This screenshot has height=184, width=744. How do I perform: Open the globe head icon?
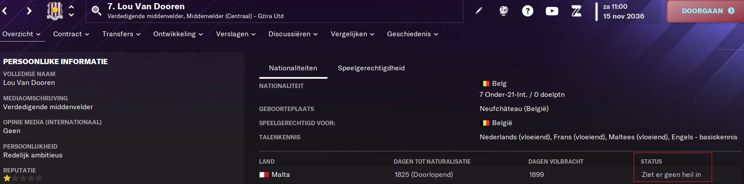click(504, 11)
